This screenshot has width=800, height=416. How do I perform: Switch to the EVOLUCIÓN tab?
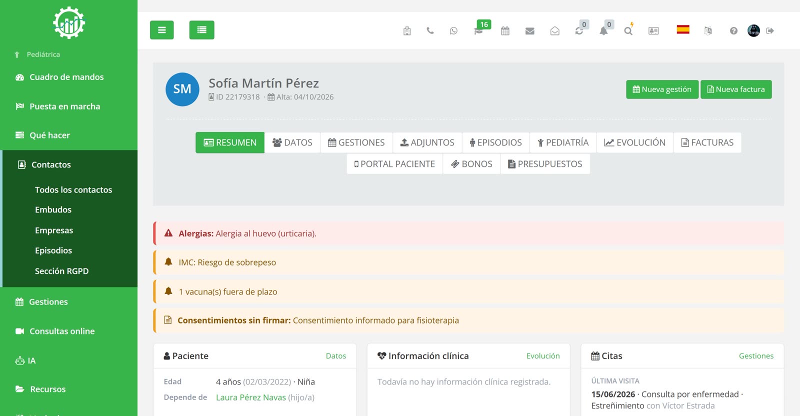click(635, 142)
